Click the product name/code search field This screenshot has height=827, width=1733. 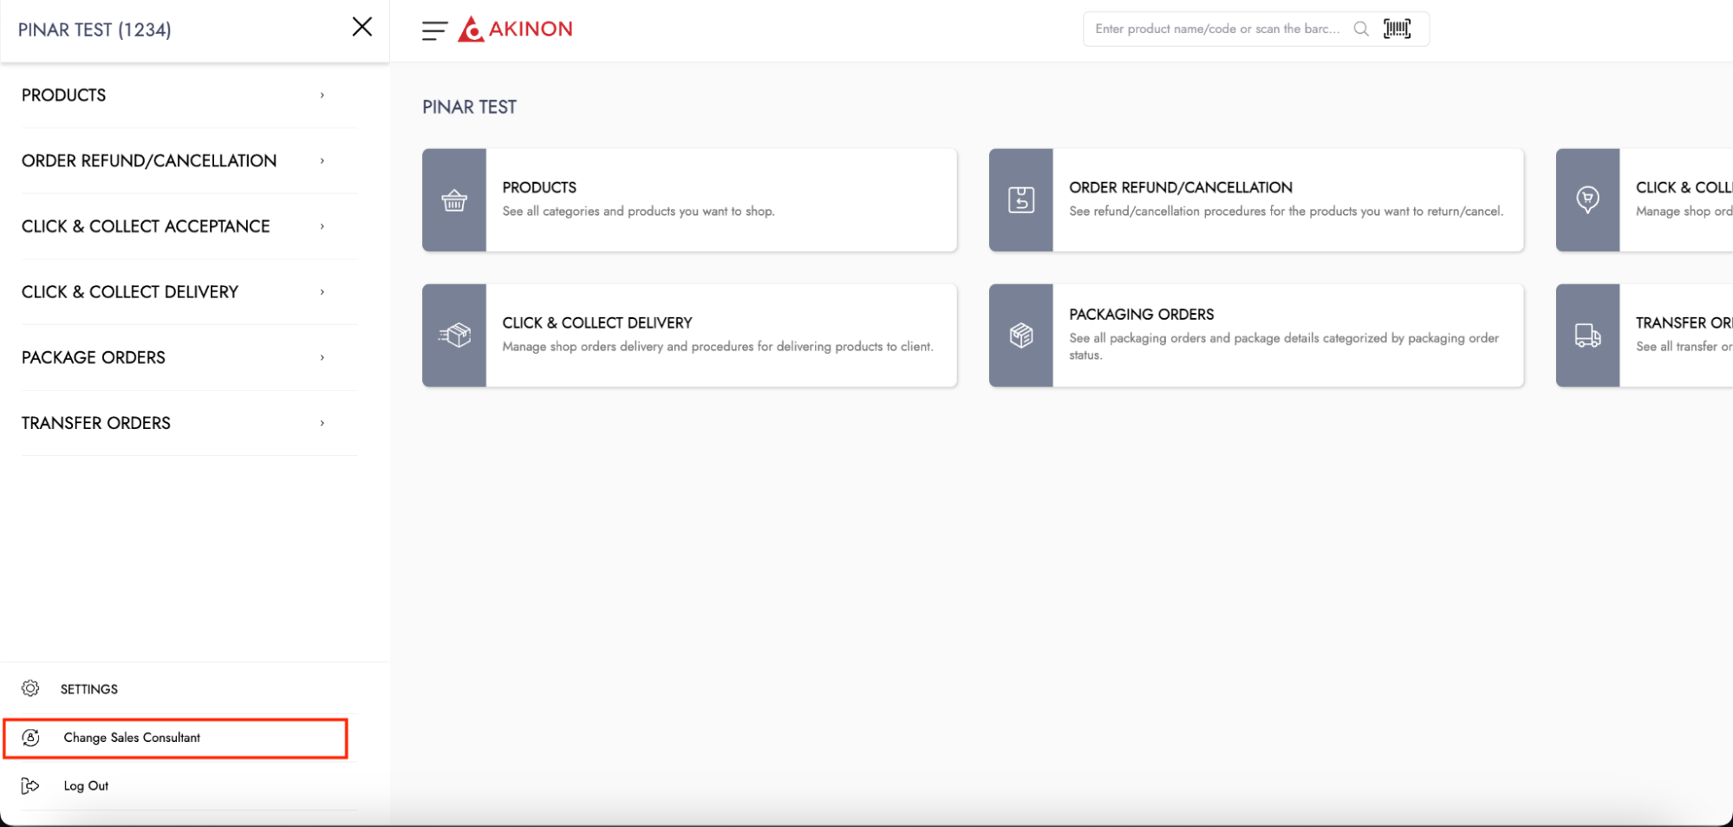[x=1216, y=29]
